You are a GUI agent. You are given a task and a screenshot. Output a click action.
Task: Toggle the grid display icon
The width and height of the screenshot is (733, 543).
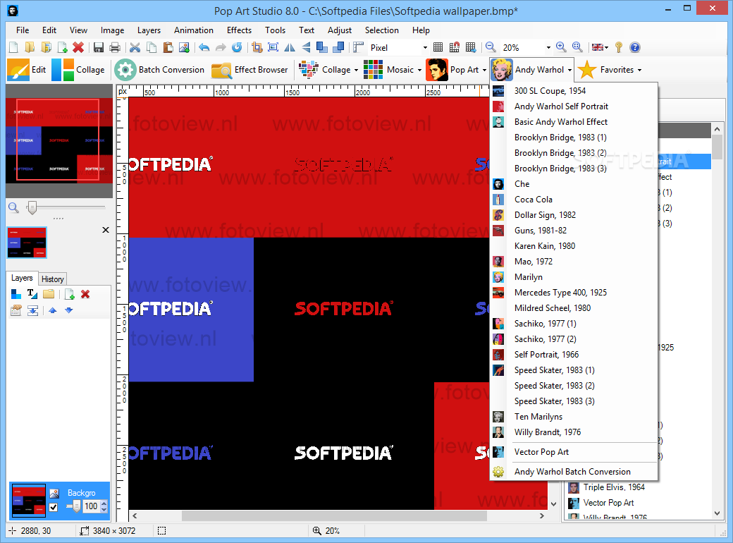pyautogui.click(x=438, y=47)
